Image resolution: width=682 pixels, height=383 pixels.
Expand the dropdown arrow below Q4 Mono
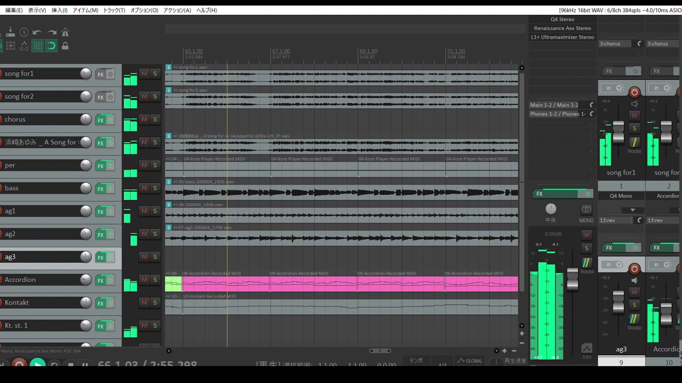[632, 210]
